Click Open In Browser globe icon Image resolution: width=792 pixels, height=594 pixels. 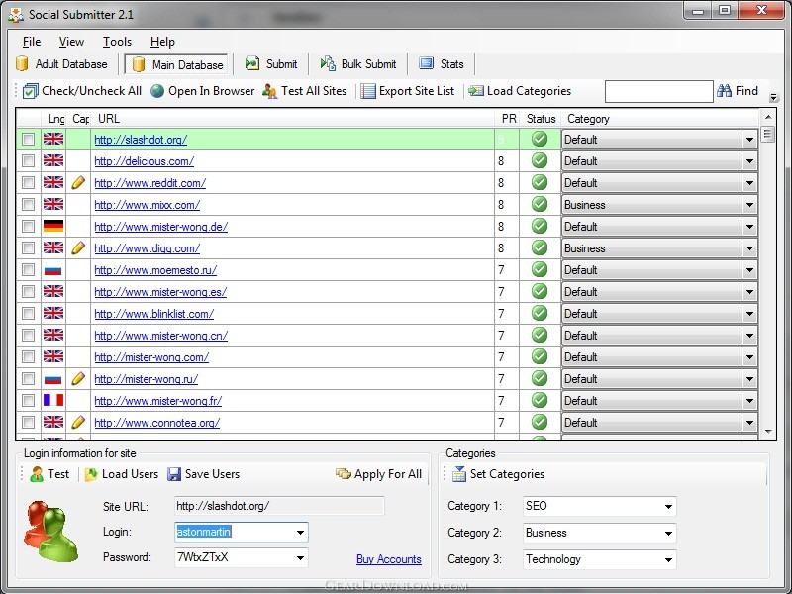(x=157, y=91)
